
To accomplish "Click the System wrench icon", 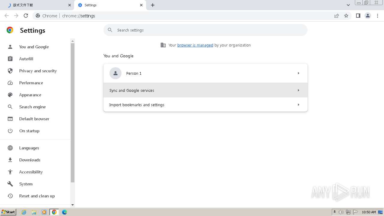I will coord(10,184).
